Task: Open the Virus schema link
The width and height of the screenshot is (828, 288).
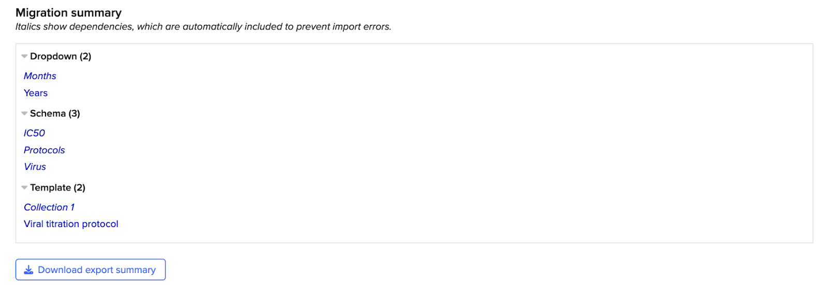Action: tap(35, 167)
